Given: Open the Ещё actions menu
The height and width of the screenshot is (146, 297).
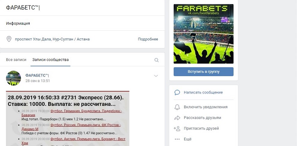Looking at the screenshot, I should [x=187, y=139].
